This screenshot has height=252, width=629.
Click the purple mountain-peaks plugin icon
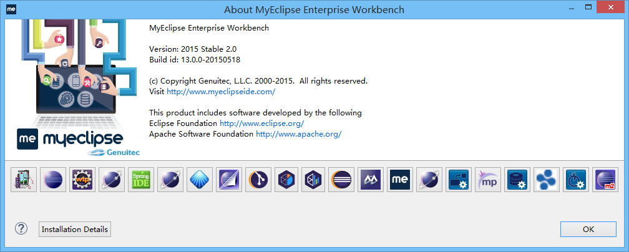[x=371, y=180]
